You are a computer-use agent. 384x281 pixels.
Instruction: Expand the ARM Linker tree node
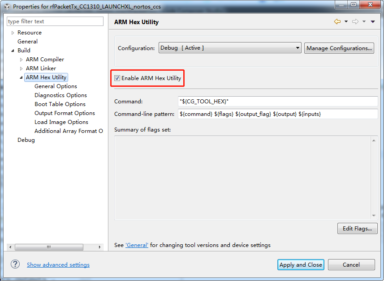point(21,68)
